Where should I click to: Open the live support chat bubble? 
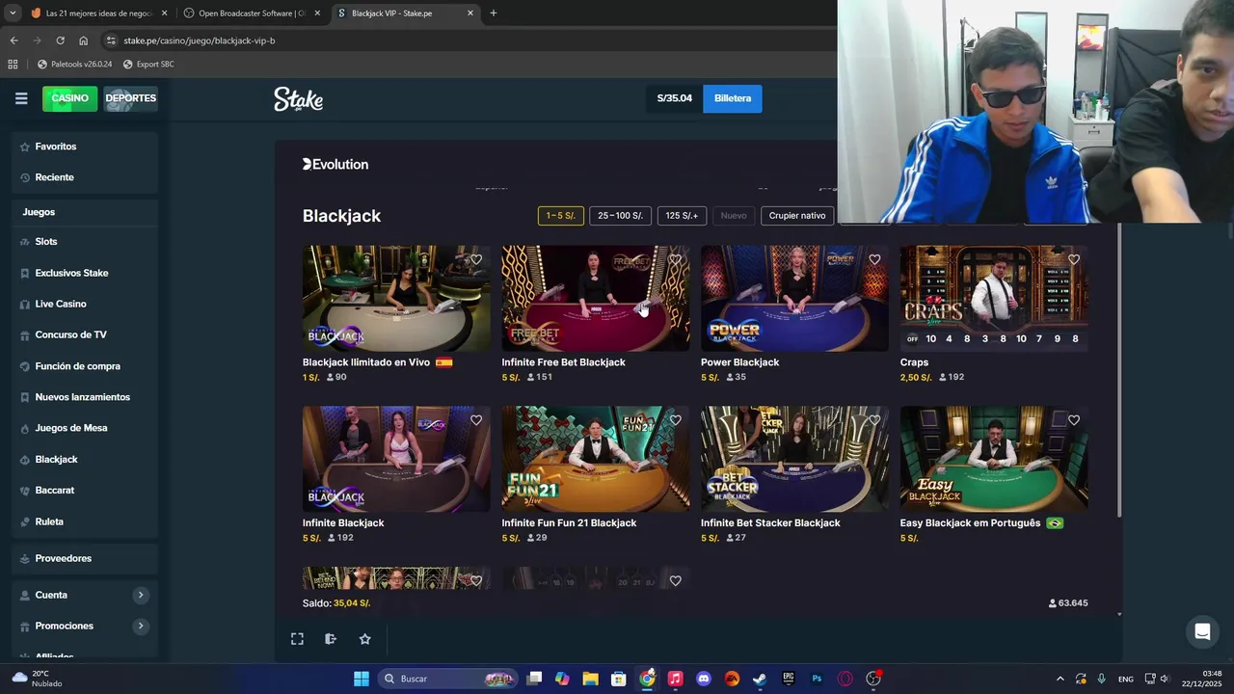(x=1202, y=632)
